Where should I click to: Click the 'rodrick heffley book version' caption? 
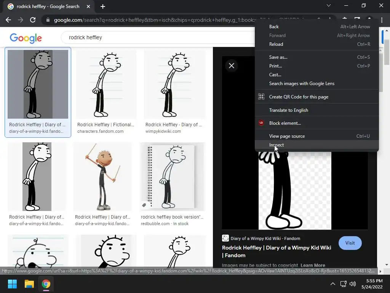[172, 217]
